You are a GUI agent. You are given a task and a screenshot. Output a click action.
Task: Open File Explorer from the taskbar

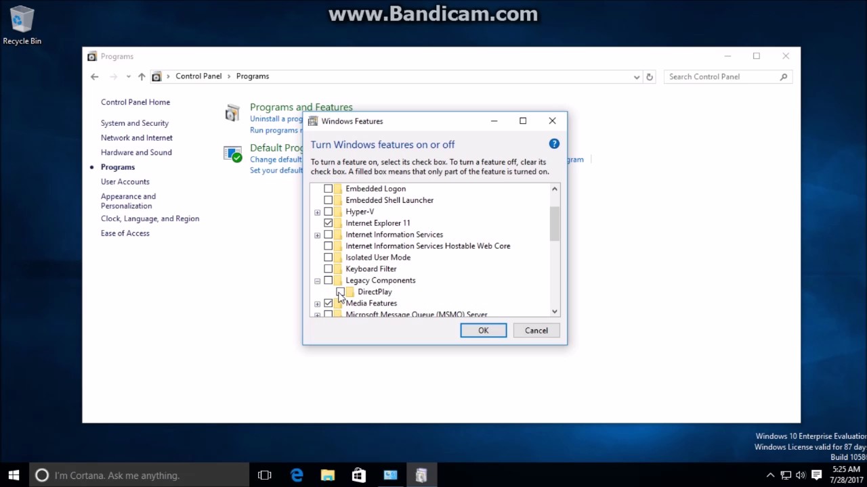[x=328, y=475]
